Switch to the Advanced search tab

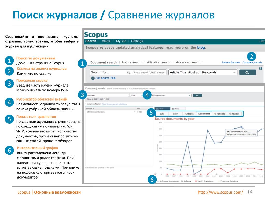pos(189,62)
